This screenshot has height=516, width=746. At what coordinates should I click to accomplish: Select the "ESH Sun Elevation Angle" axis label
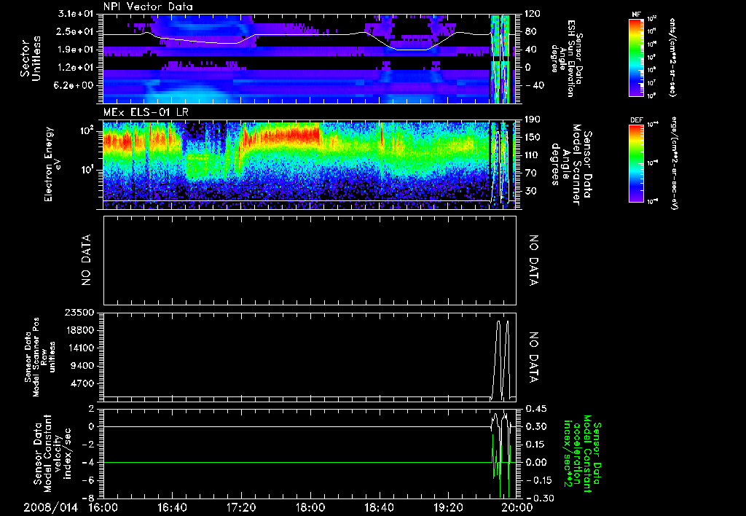[566, 58]
